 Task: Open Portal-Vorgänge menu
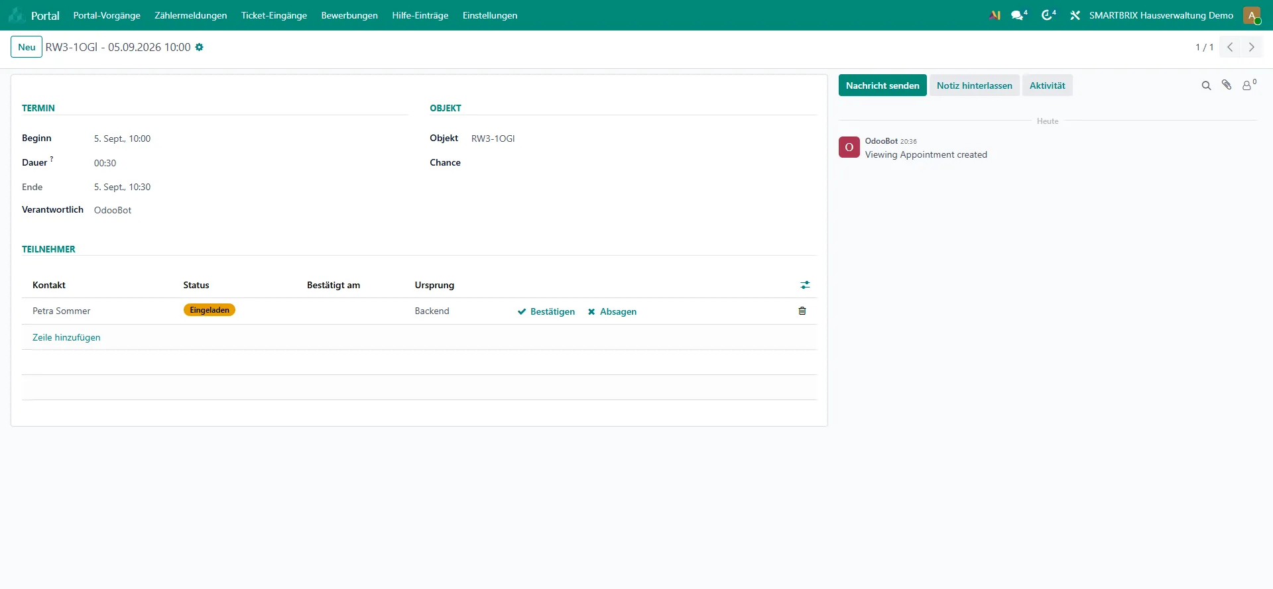(x=107, y=15)
